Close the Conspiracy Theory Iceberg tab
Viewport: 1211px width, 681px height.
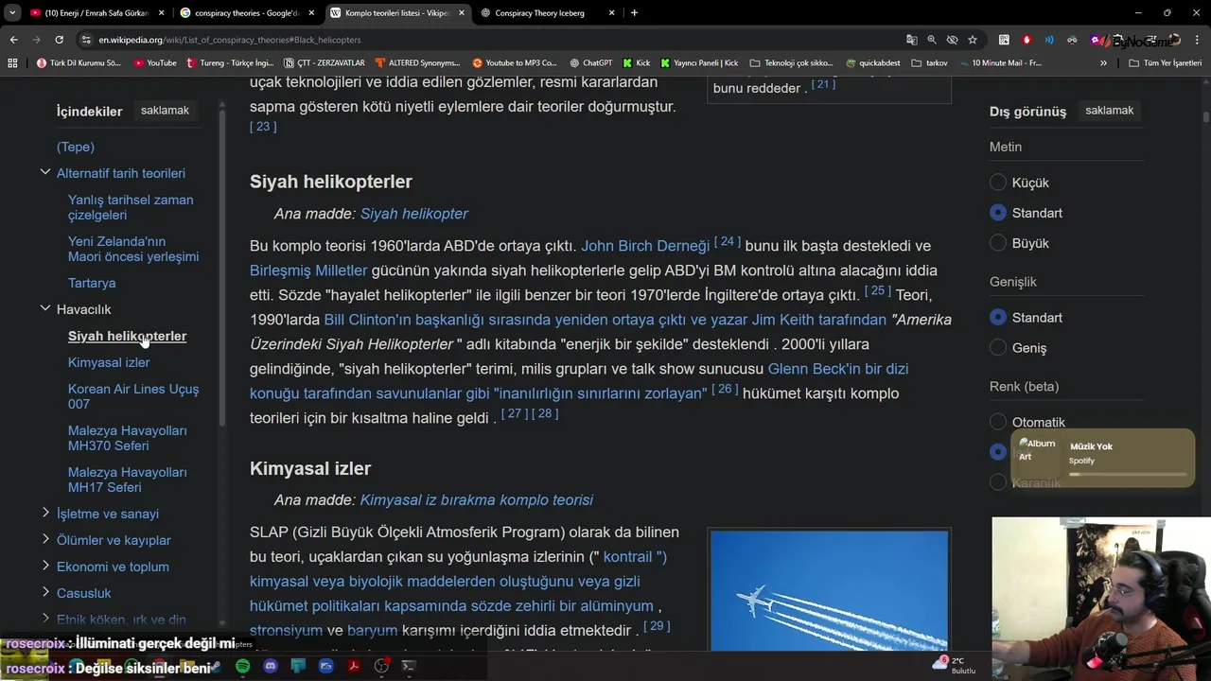click(611, 13)
